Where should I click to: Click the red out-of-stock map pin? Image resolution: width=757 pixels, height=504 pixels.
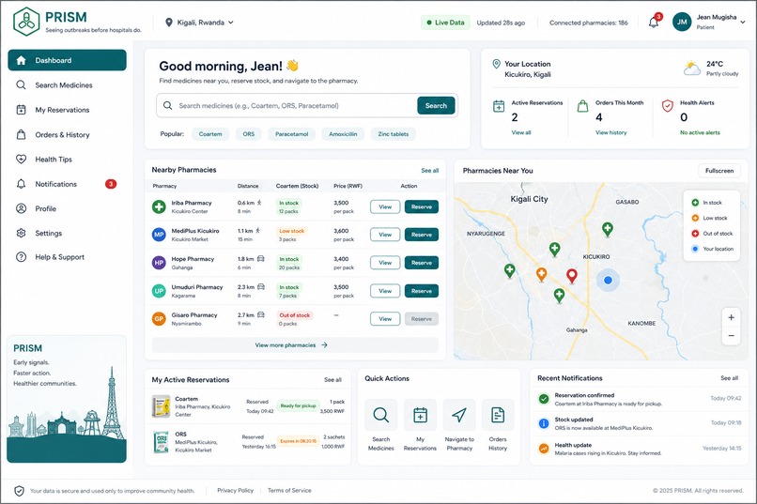coord(572,276)
